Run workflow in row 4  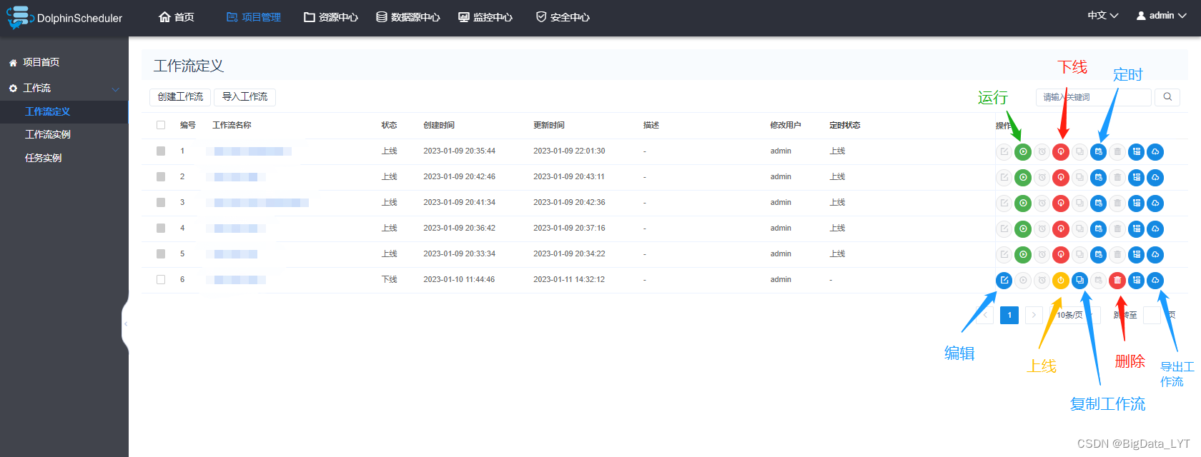[1023, 228]
